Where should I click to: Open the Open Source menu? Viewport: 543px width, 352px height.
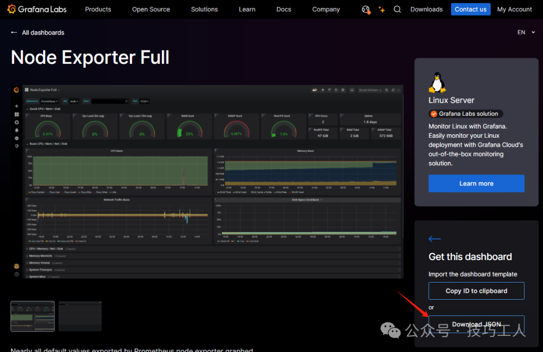151,9
